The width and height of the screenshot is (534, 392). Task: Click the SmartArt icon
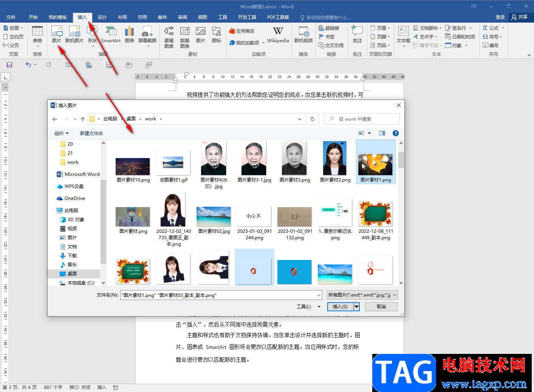click(111, 34)
